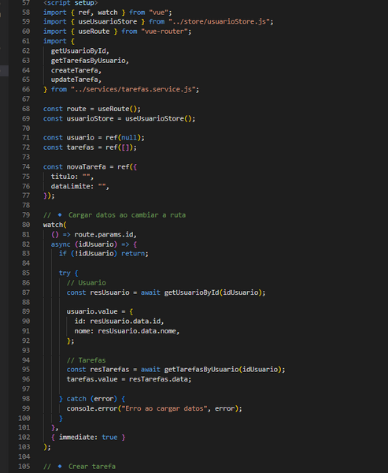Click the '// Tarefas' comment
This screenshot has height=473, width=388.
point(86,360)
